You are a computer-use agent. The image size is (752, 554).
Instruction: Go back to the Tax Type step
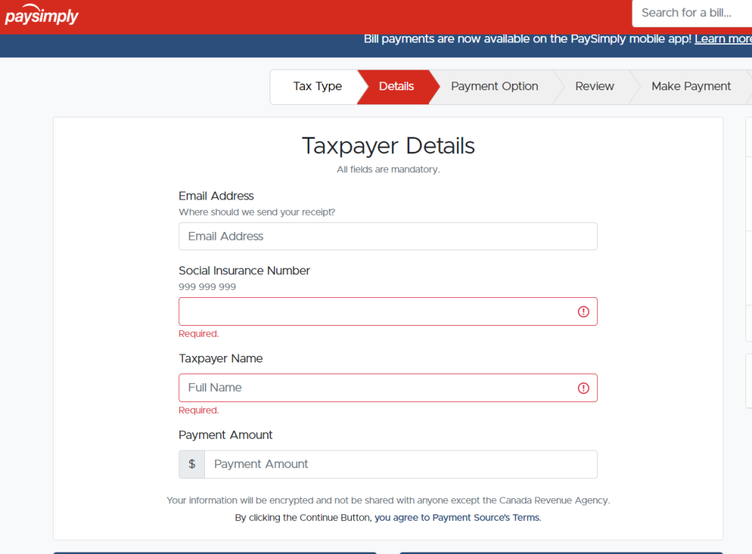point(317,87)
